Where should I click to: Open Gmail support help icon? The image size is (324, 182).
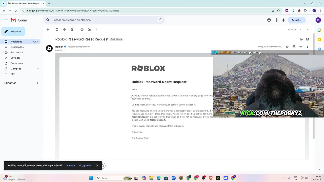269,20
